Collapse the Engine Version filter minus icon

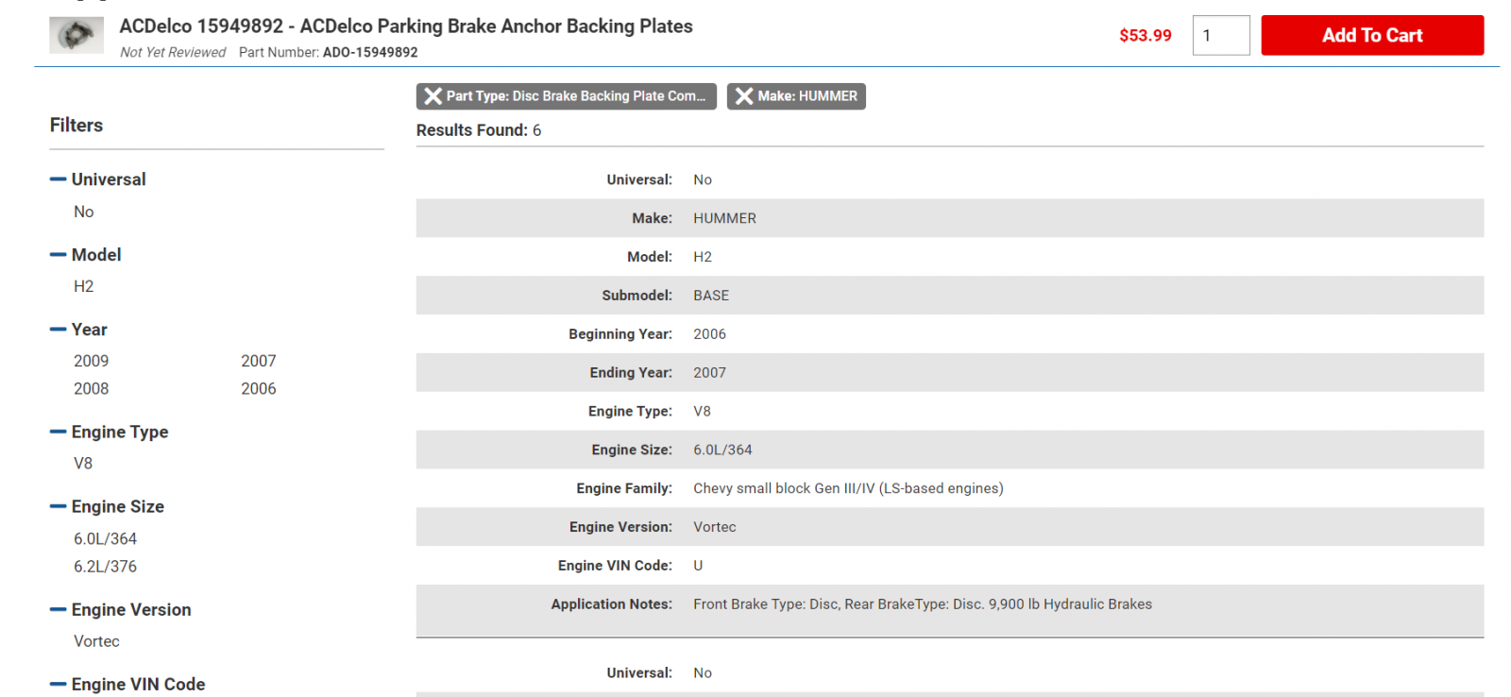(x=58, y=610)
